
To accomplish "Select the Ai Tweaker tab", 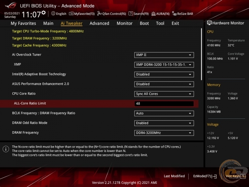I will tap(72, 23).
